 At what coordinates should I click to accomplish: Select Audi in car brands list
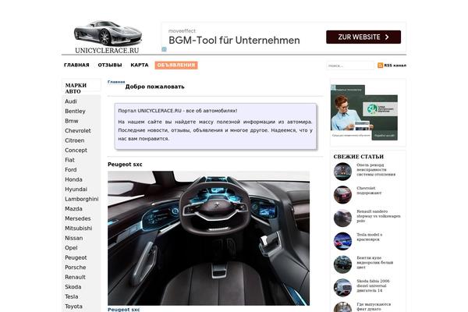71,101
